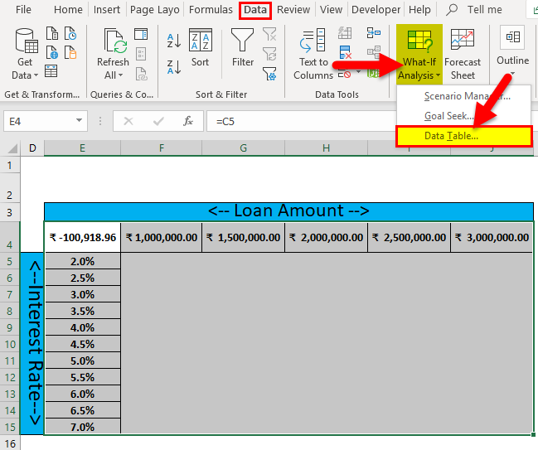Open the connection Properties icon
538x450 pixels.
(141, 54)
